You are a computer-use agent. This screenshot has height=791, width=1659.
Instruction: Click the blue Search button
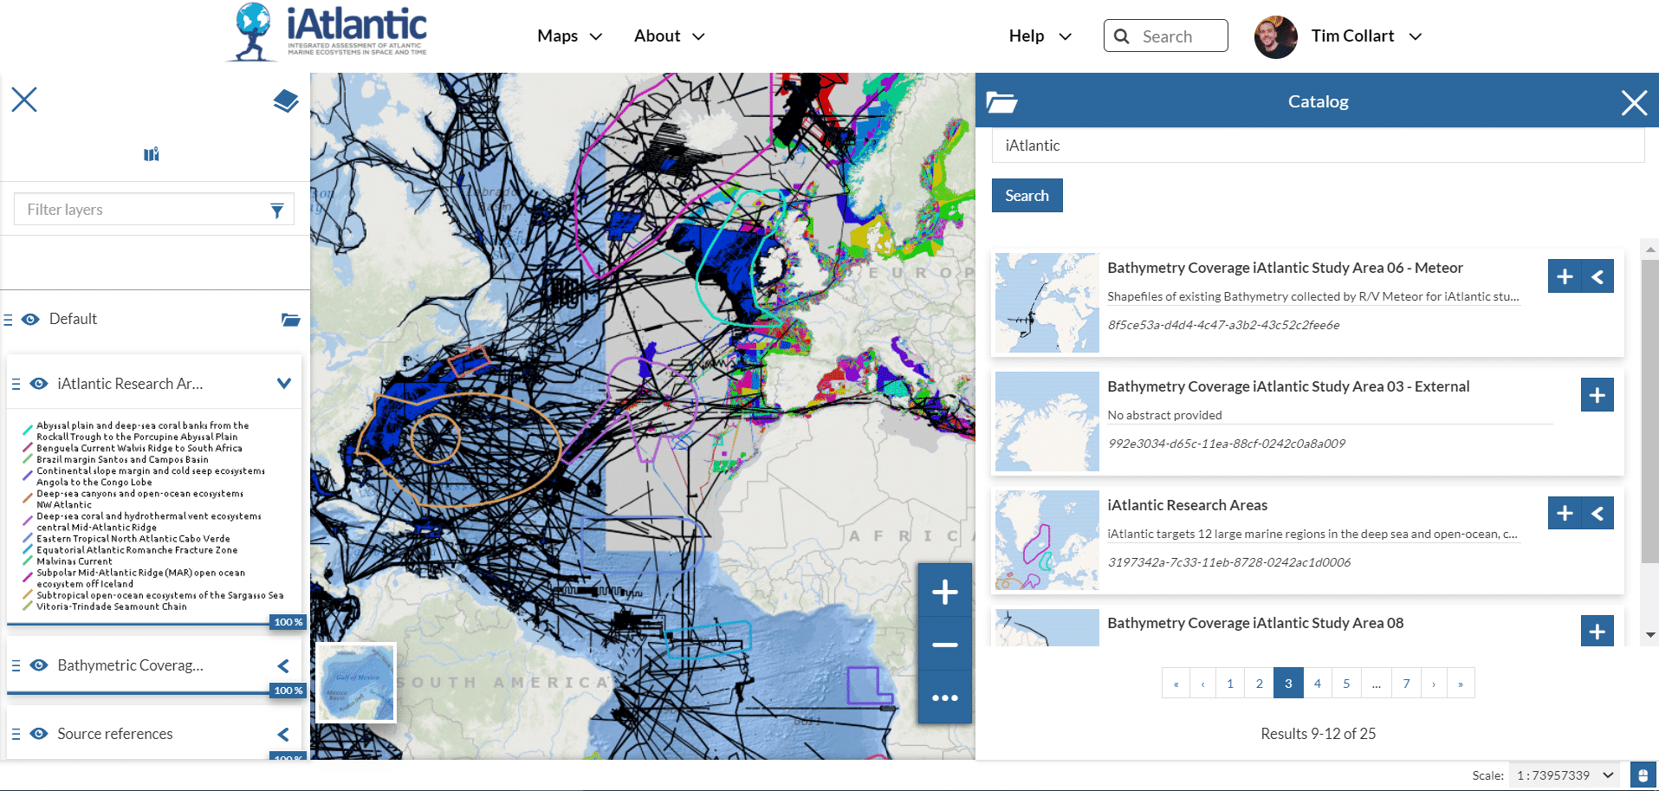(1027, 196)
